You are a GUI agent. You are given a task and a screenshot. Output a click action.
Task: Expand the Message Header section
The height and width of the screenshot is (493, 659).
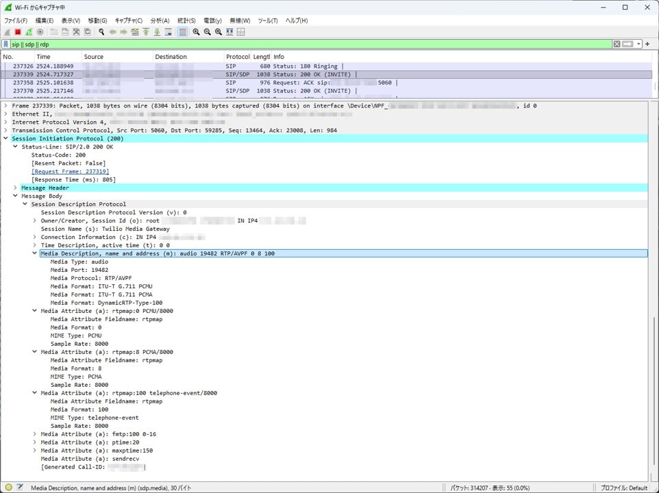click(15, 188)
